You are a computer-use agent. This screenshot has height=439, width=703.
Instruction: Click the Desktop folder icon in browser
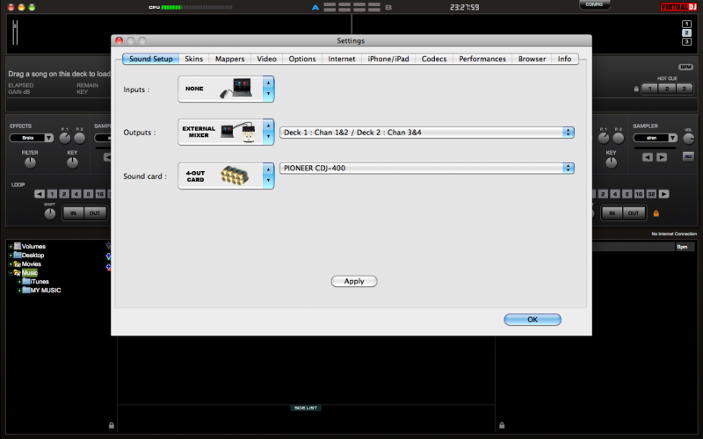(18, 255)
